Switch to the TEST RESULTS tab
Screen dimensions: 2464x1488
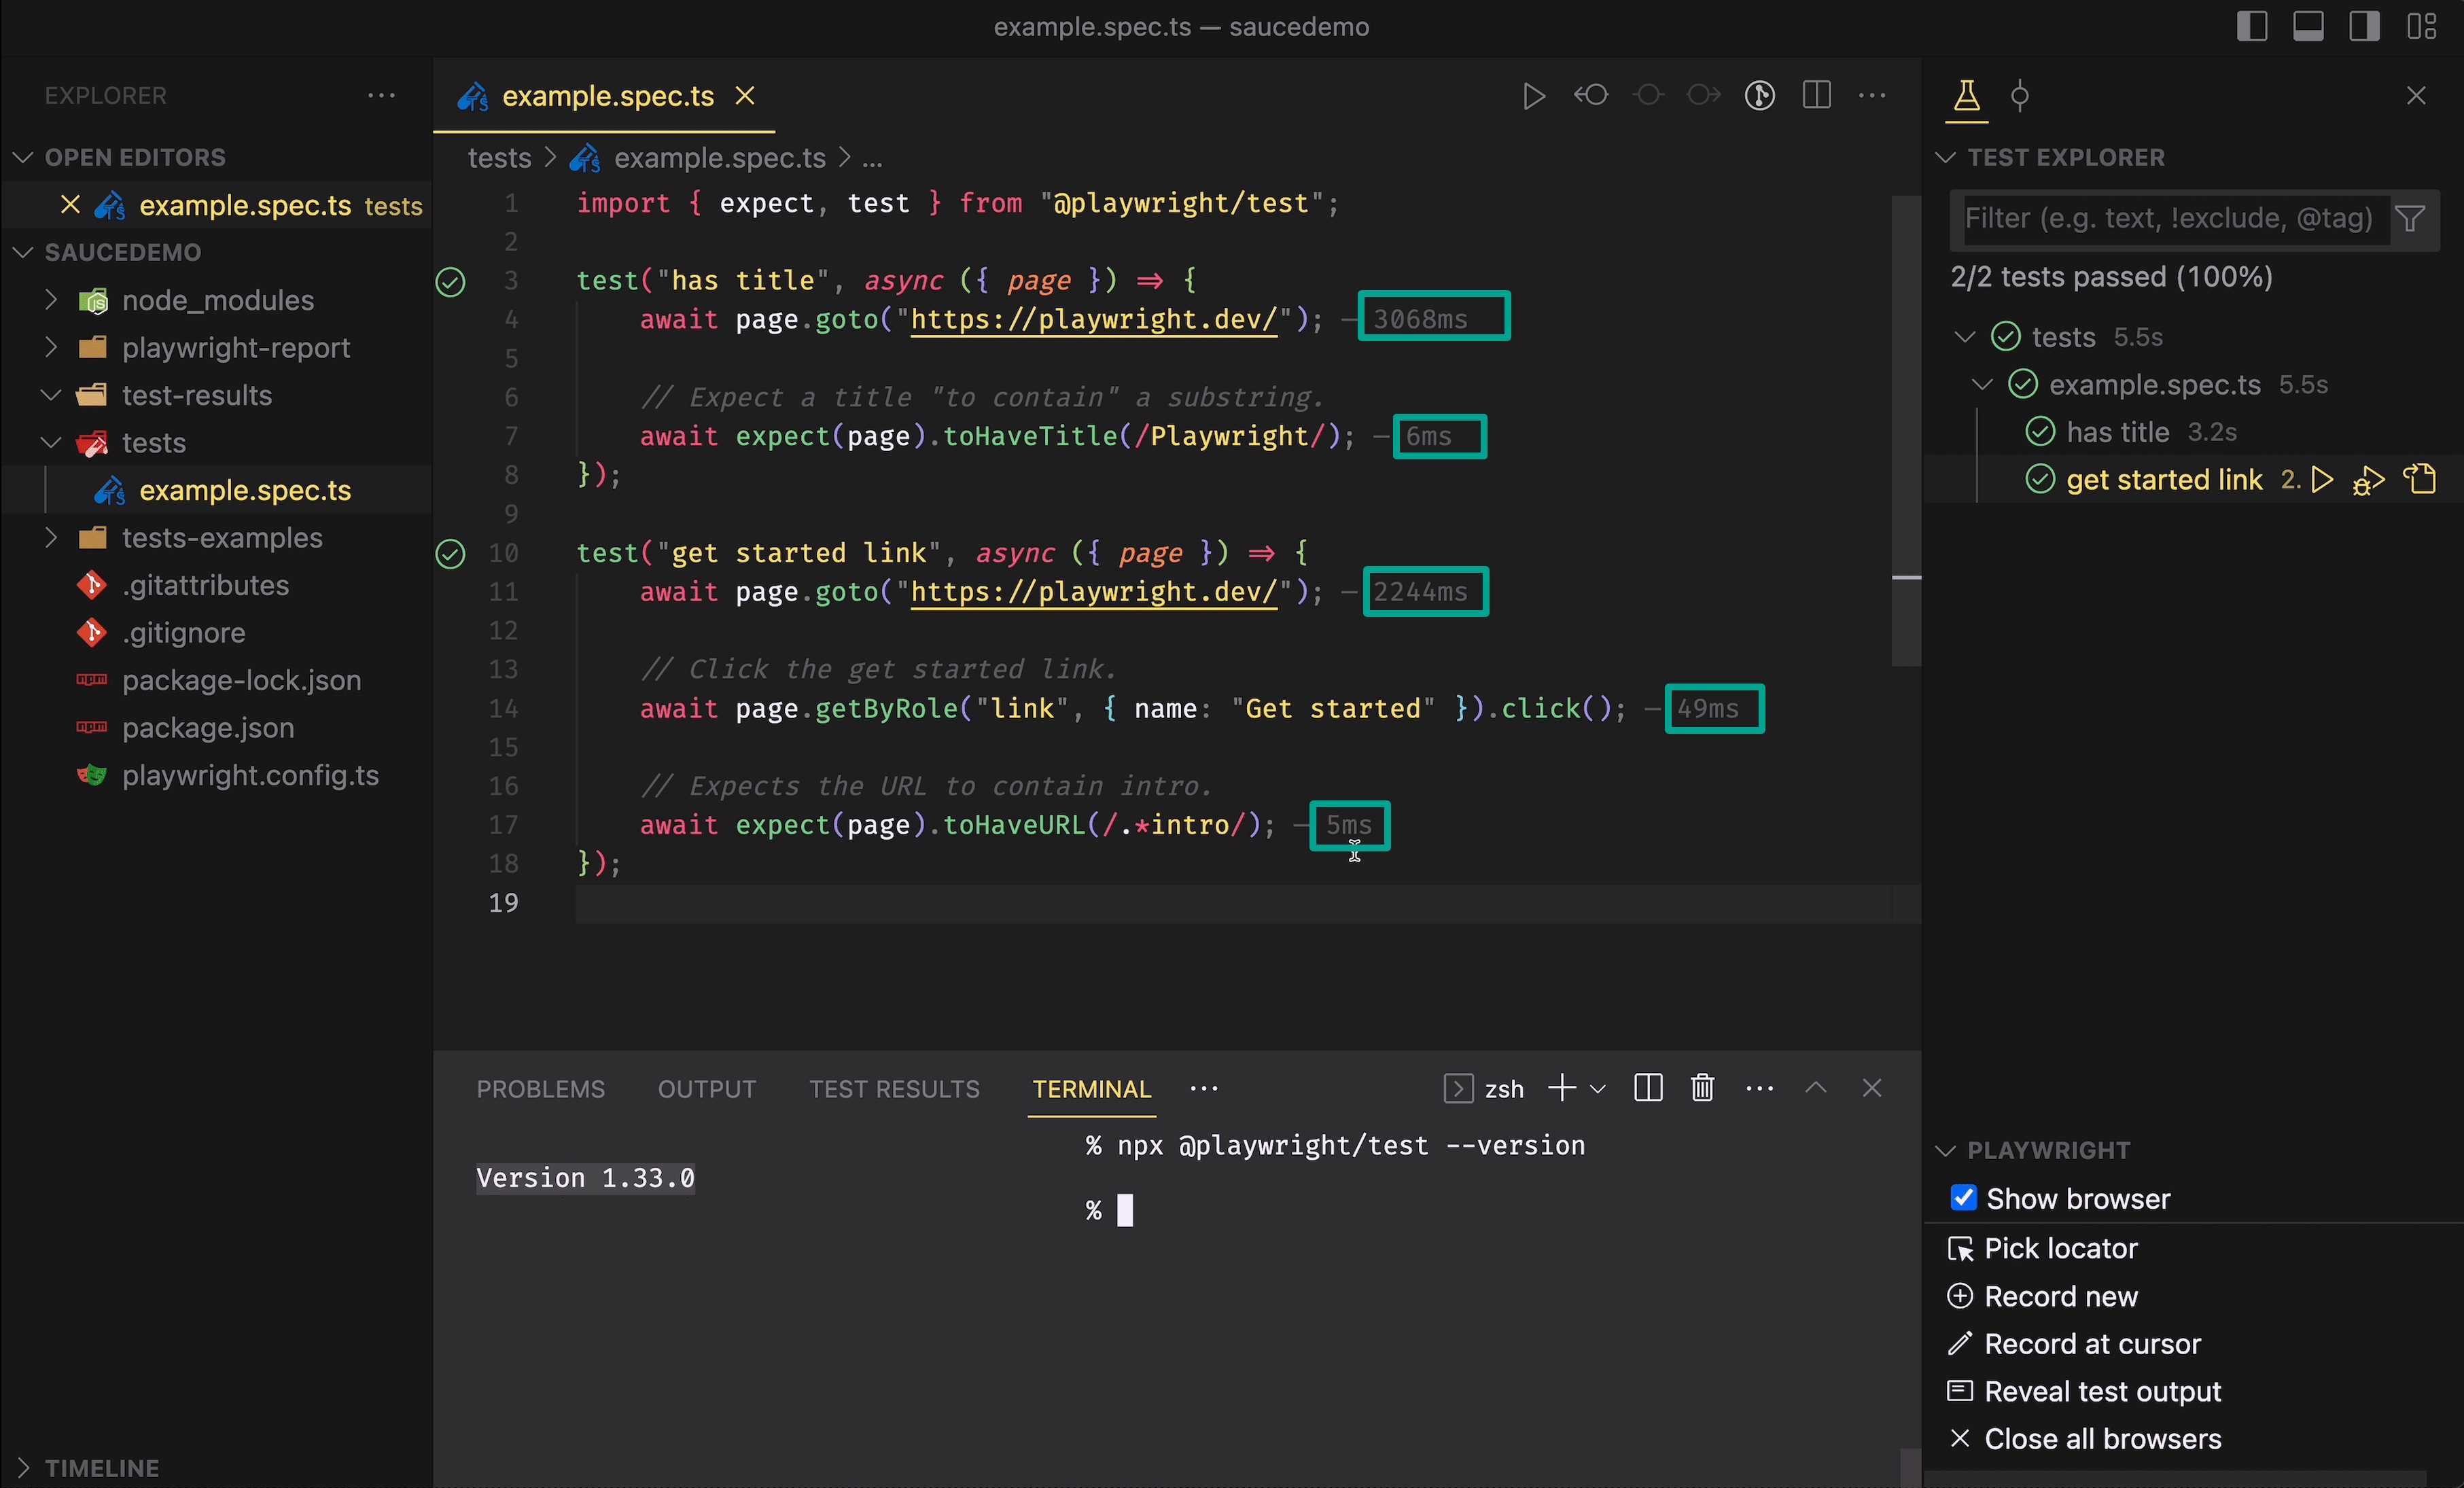coord(895,1089)
